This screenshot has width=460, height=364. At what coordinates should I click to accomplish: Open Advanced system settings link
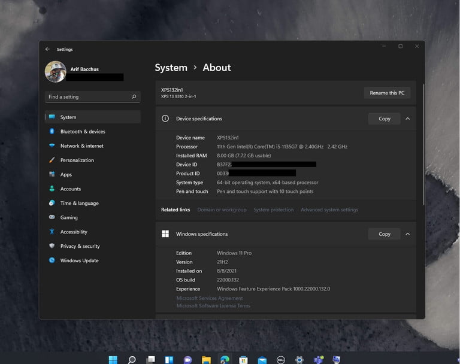329,210
